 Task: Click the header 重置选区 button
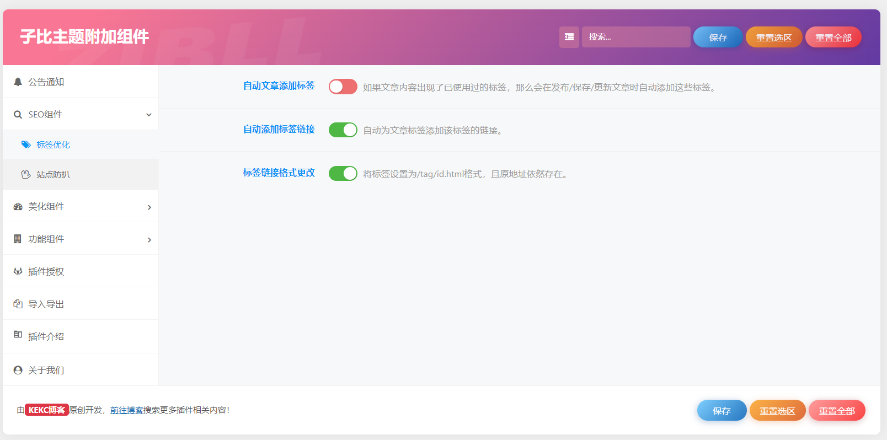774,37
